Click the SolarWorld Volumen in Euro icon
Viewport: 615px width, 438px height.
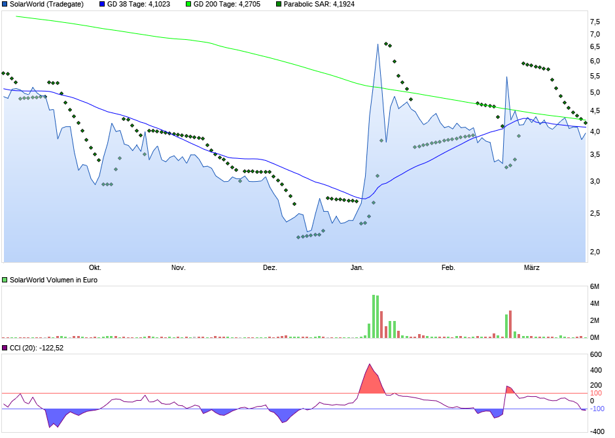[x=5, y=279]
